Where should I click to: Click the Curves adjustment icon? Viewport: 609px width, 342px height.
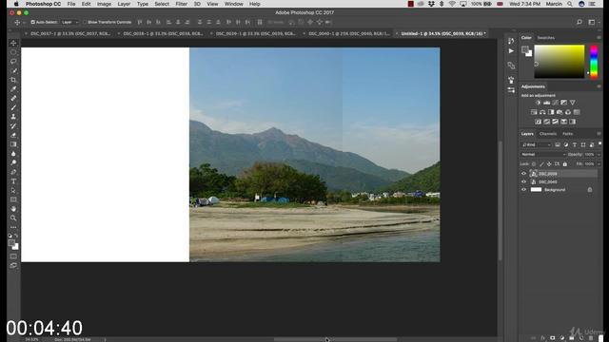click(x=555, y=103)
